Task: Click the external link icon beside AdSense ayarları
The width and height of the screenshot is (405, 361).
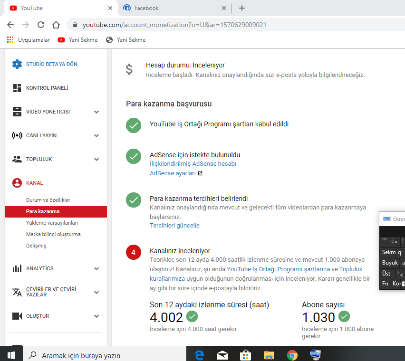Action: (200, 173)
